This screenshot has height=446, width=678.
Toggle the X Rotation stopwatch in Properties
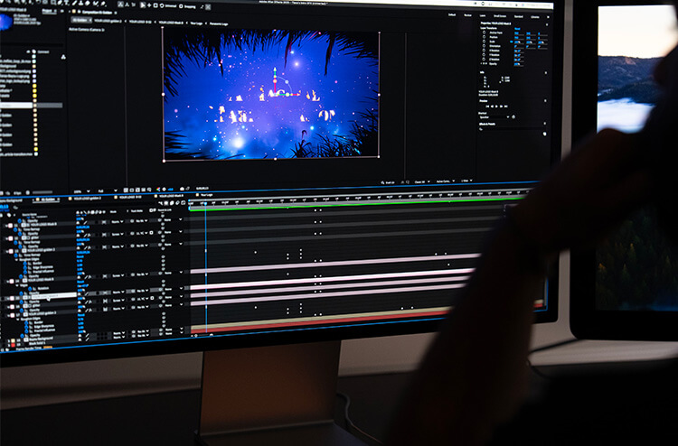(x=484, y=50)
